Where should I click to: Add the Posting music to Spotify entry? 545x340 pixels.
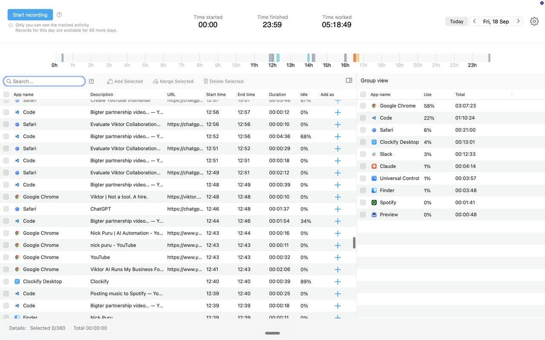tap(338, 294)
